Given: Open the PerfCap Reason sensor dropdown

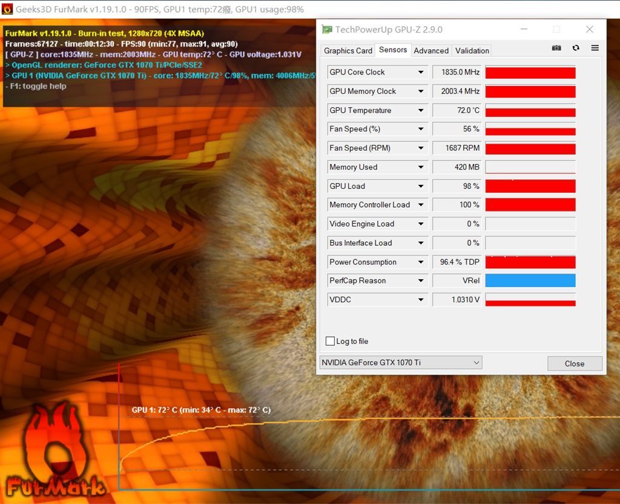Looking at the screenshot, I should pyautogui.click(x=421, y=280).
